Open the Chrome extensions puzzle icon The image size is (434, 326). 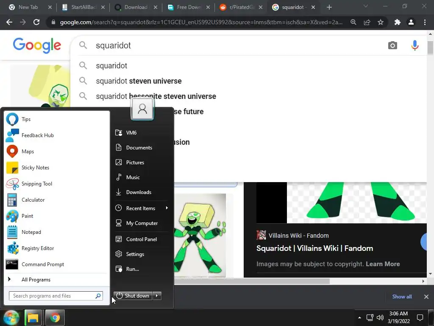pos(398,22)
